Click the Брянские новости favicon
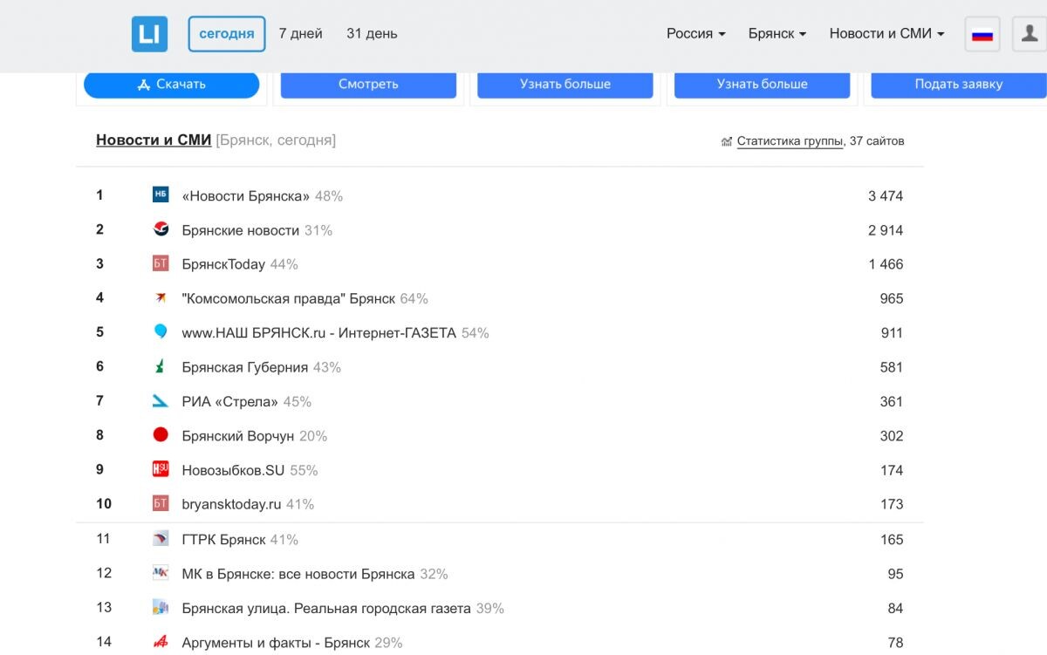This screenshot has width=1047, height=655. [x=161, y=229]
